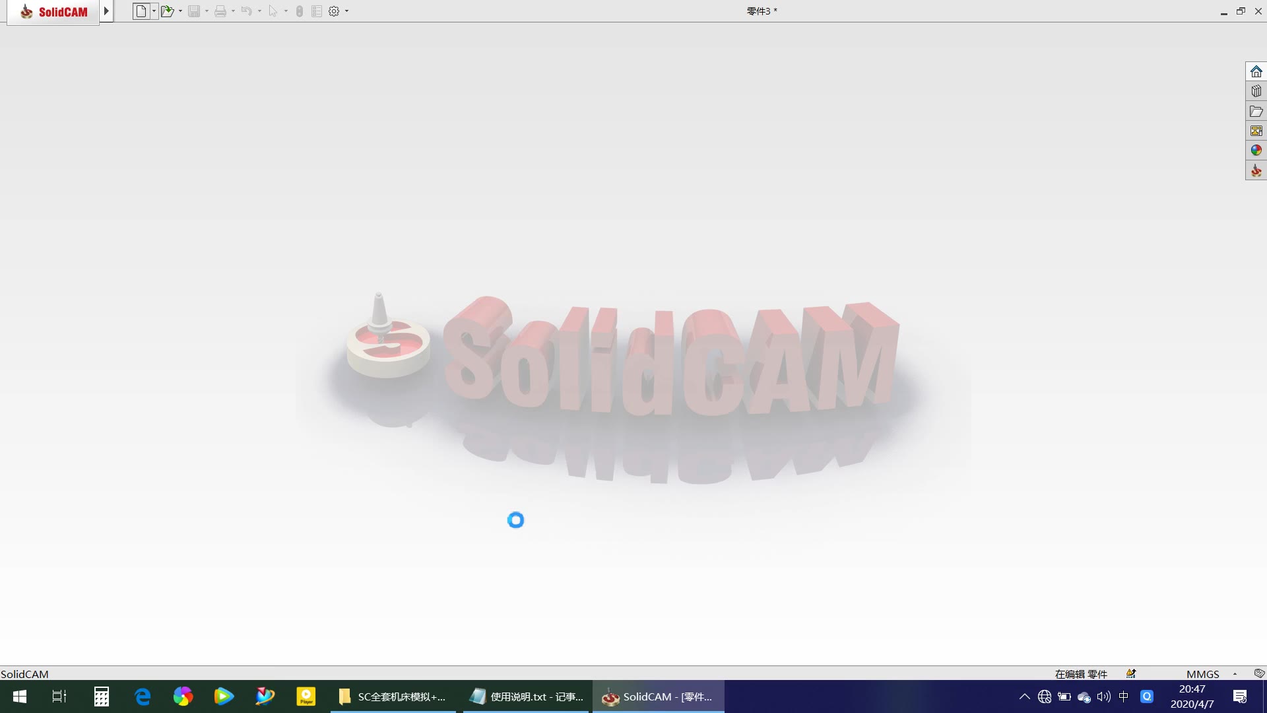Click the SolidCAM logo menu button
1267x713 pixels.
[53, 12]
